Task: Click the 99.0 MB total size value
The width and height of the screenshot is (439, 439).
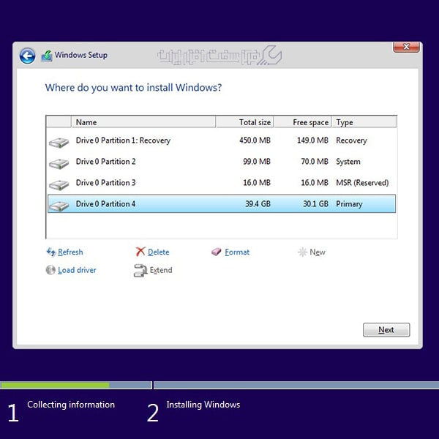Action: [257, 162]
